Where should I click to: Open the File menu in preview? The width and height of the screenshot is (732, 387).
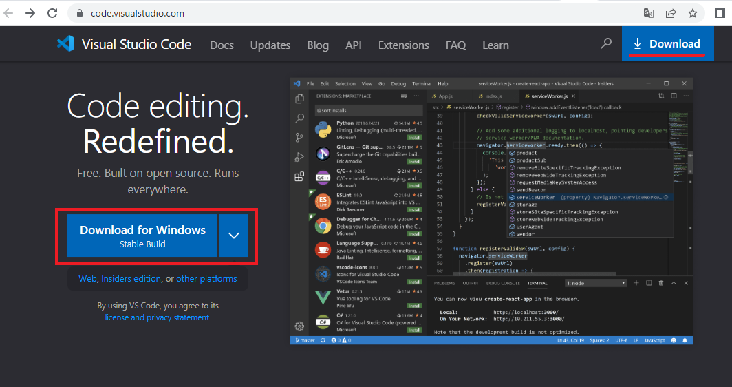click(310, 83)
